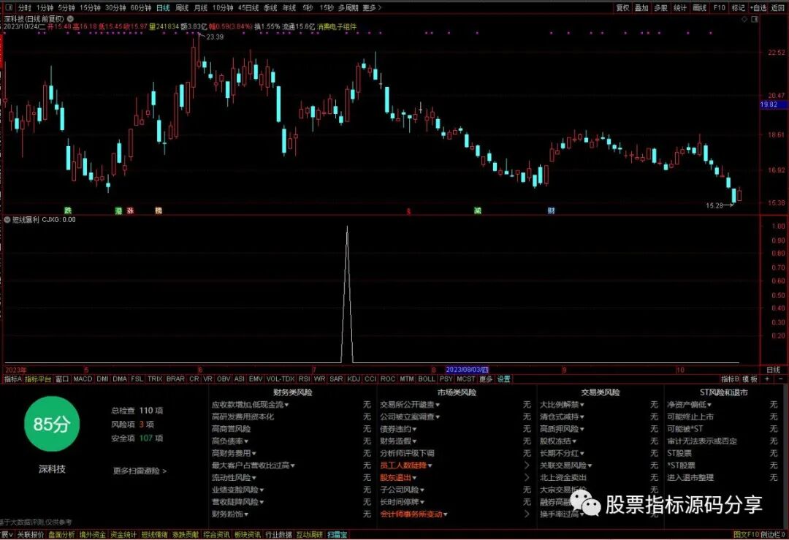
Task: Click the small window icon before 分时
Action: click(9, 7)
